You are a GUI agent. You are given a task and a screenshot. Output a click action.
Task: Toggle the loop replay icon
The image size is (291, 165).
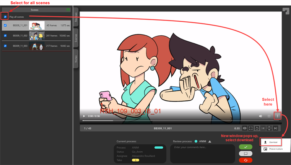tap(257, 128)
